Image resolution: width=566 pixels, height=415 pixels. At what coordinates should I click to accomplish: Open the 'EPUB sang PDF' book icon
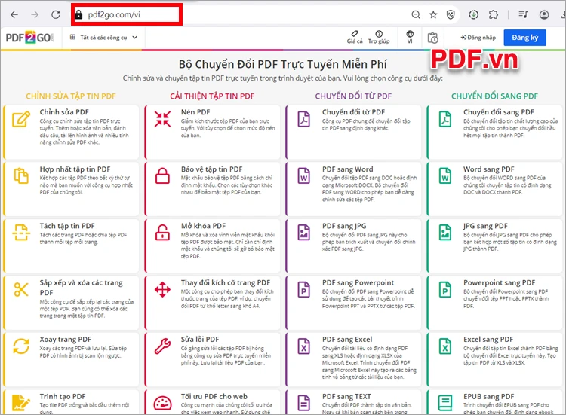click(x=445, y=403)
